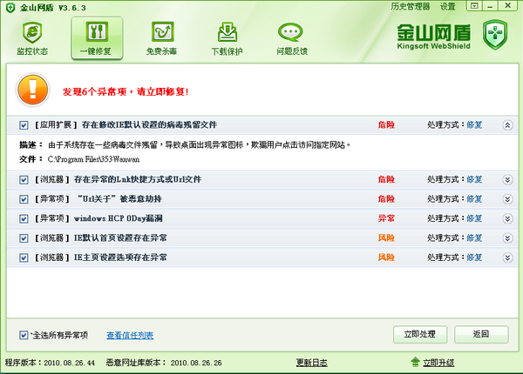Click 修复 action for the "Url关于" row

click(474, 198)
